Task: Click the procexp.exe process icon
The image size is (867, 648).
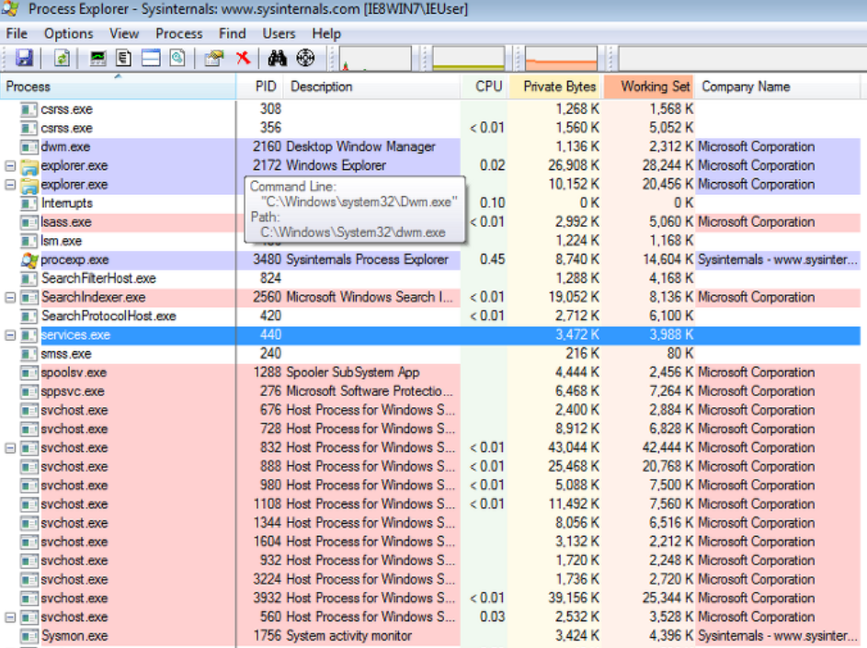Action: (29, 260)
